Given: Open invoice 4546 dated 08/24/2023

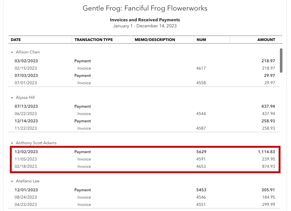Looking at the screenshot, I should [145, 197].
